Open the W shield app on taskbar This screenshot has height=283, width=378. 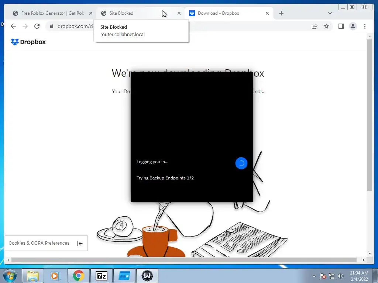(x=147, y=276)
